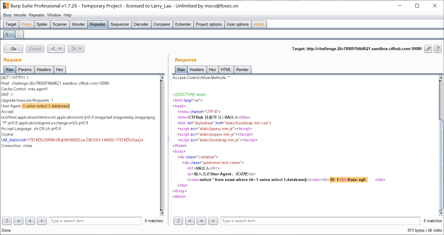Go to next match in response search
The width and height of the screenshot is (444, 235).
[213, 221]
